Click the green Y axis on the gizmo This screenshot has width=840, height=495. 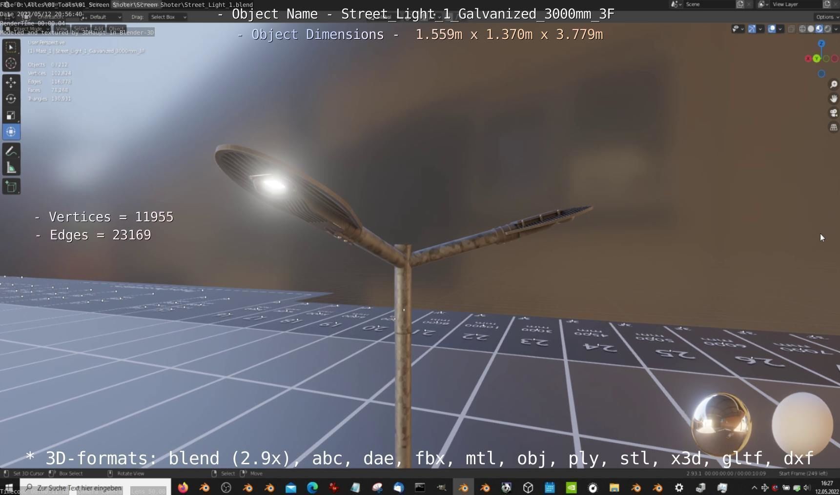(817, 59)
